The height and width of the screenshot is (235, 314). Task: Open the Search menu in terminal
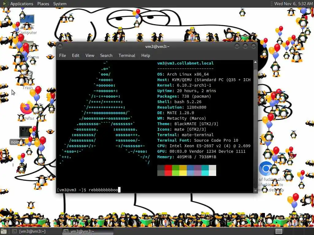coord(106,56)
